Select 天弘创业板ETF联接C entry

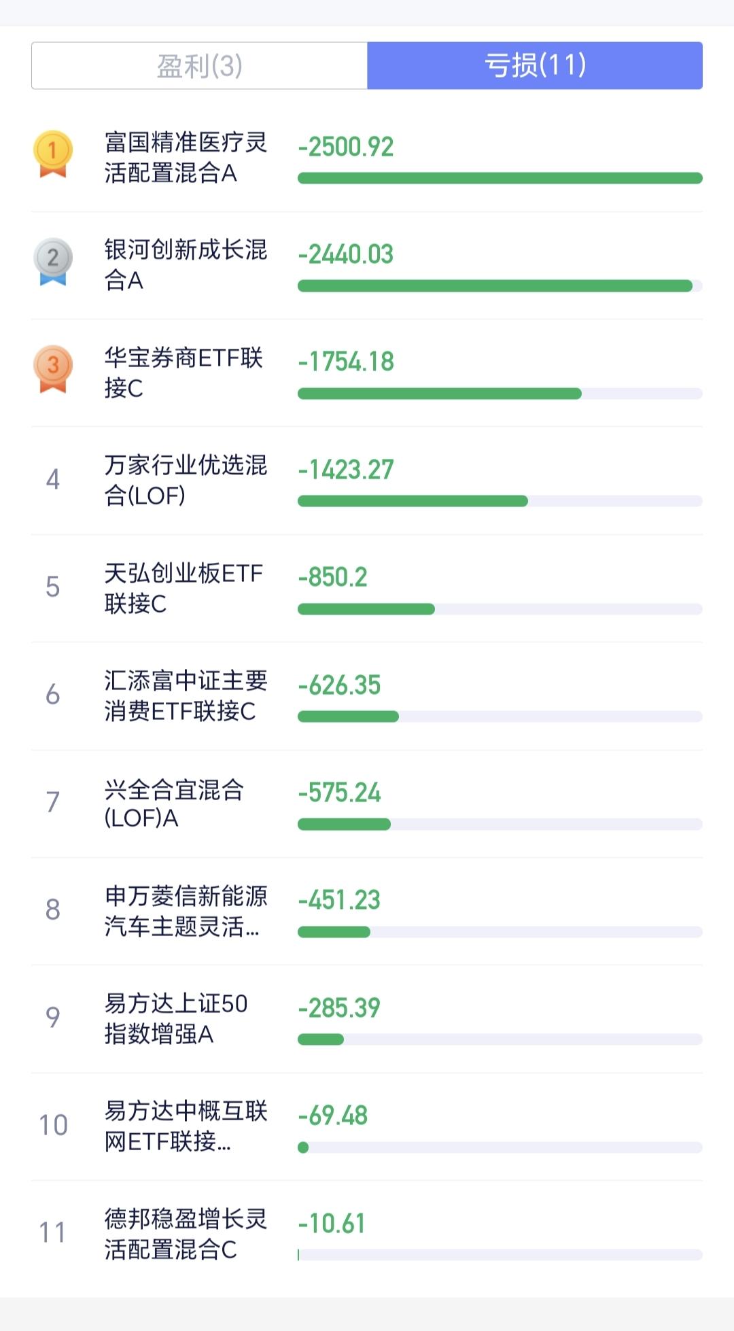183,588
